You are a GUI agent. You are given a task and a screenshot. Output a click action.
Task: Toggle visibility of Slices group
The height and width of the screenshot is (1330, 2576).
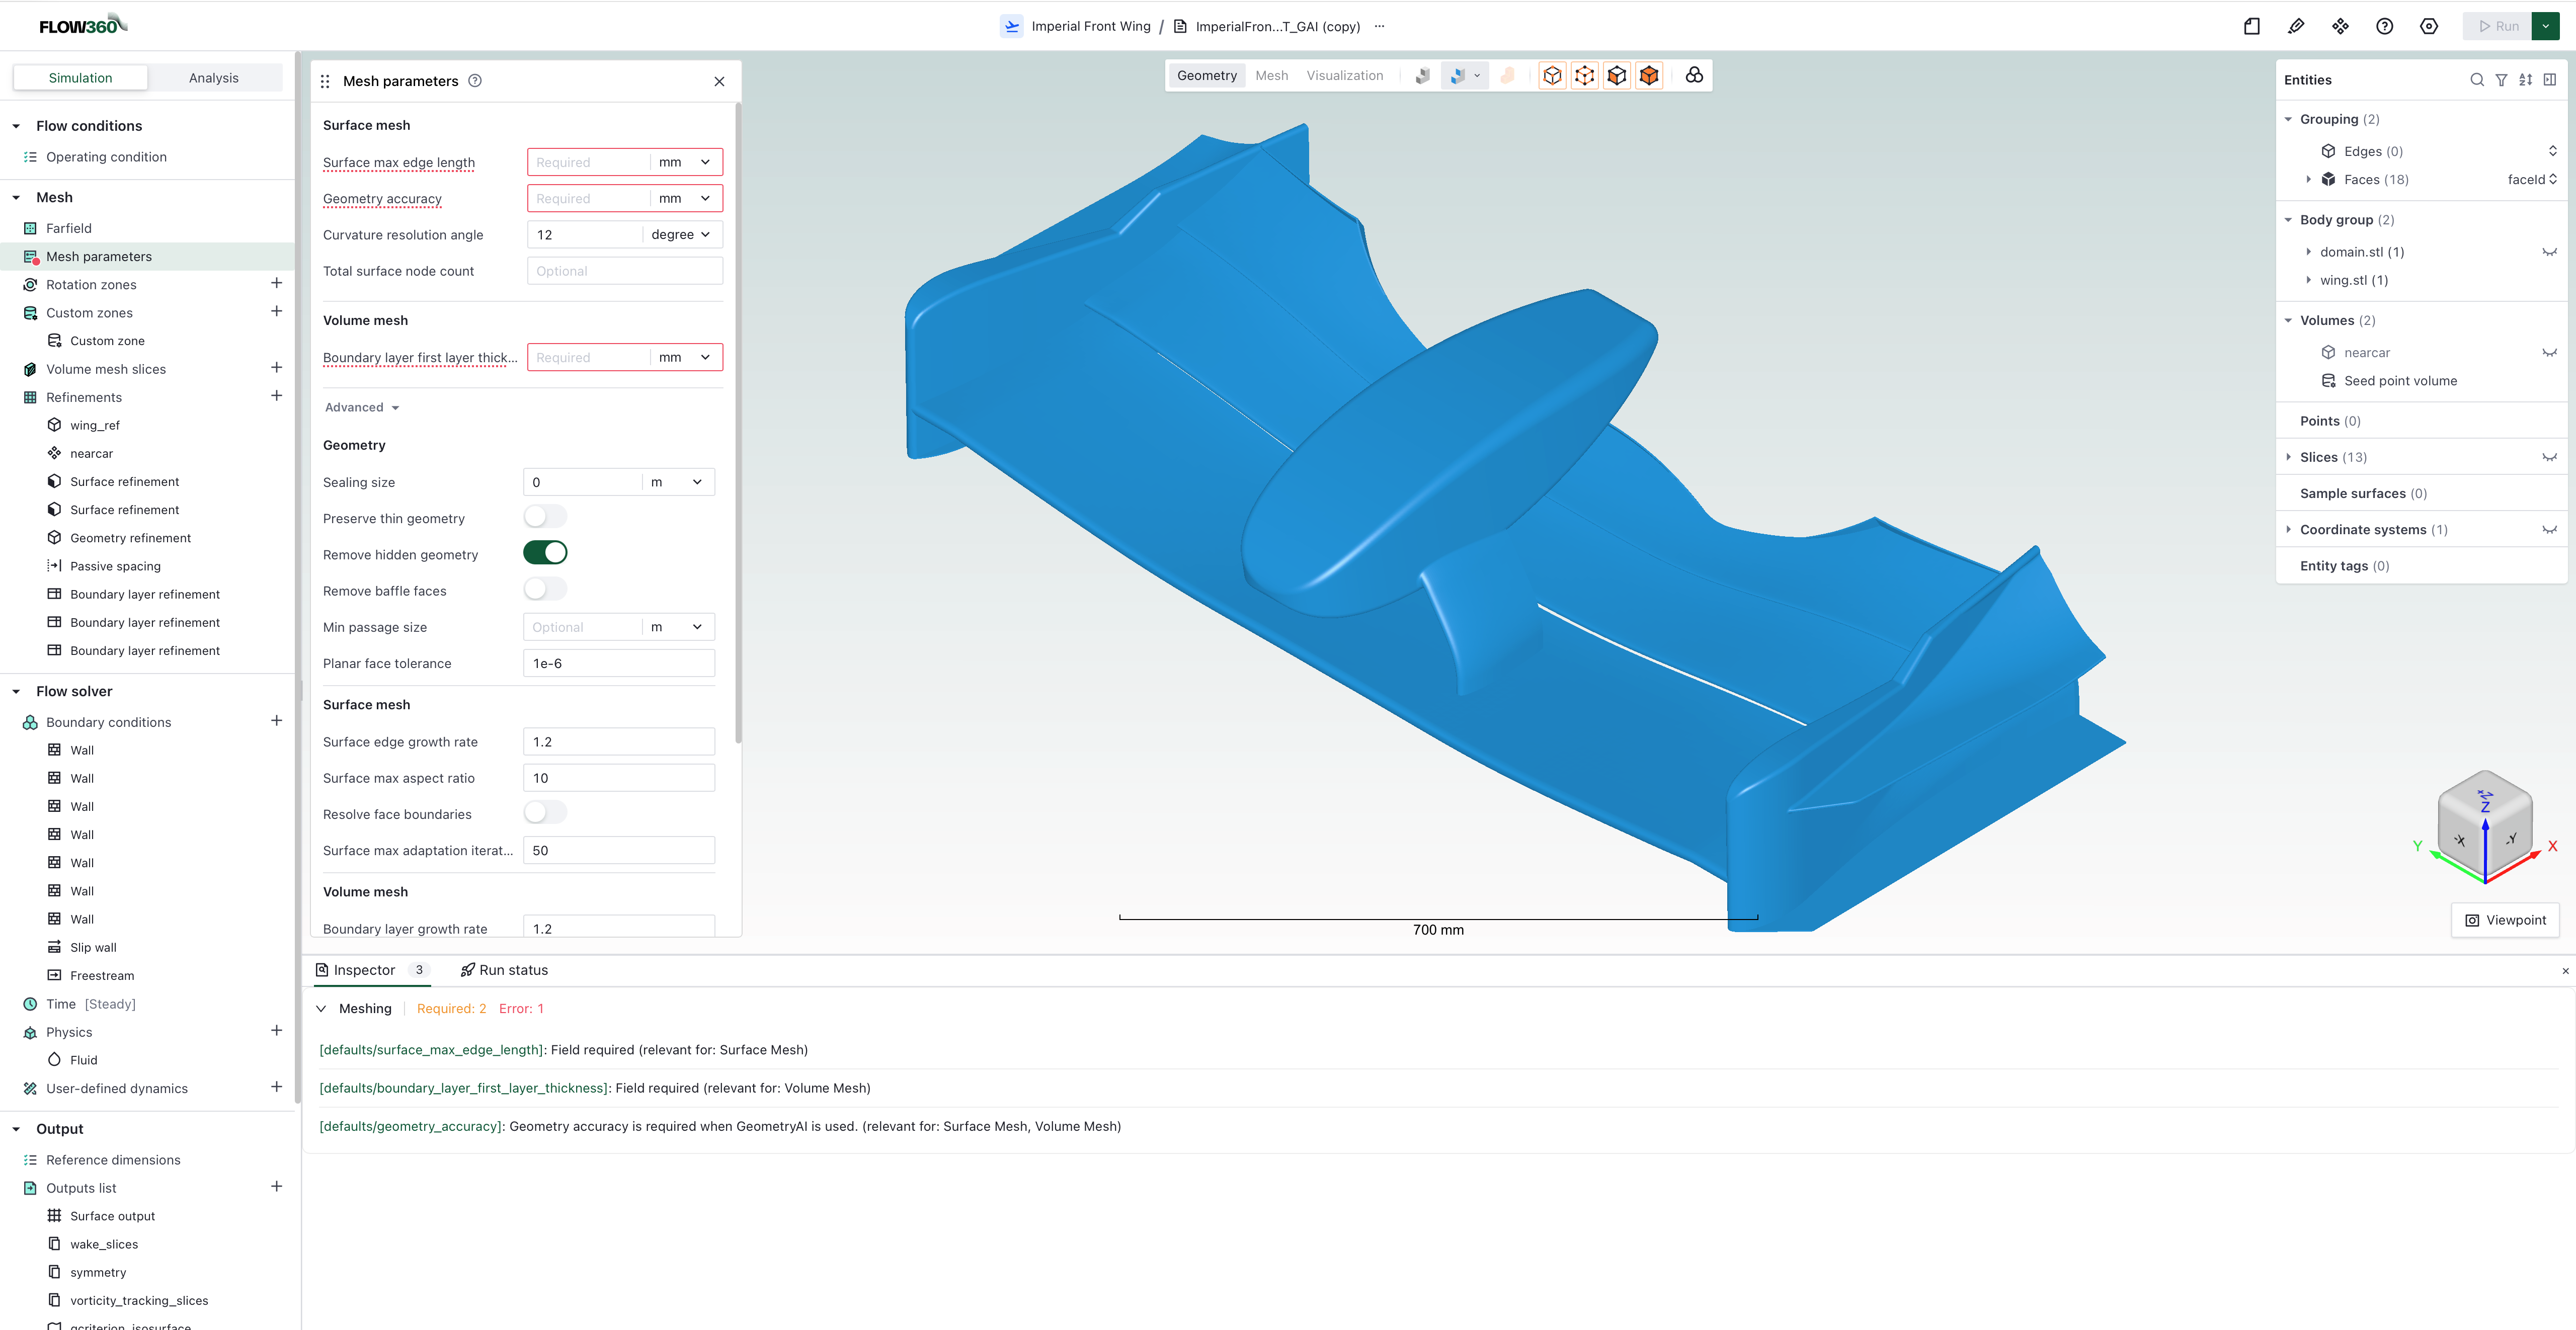(2549, 457)
